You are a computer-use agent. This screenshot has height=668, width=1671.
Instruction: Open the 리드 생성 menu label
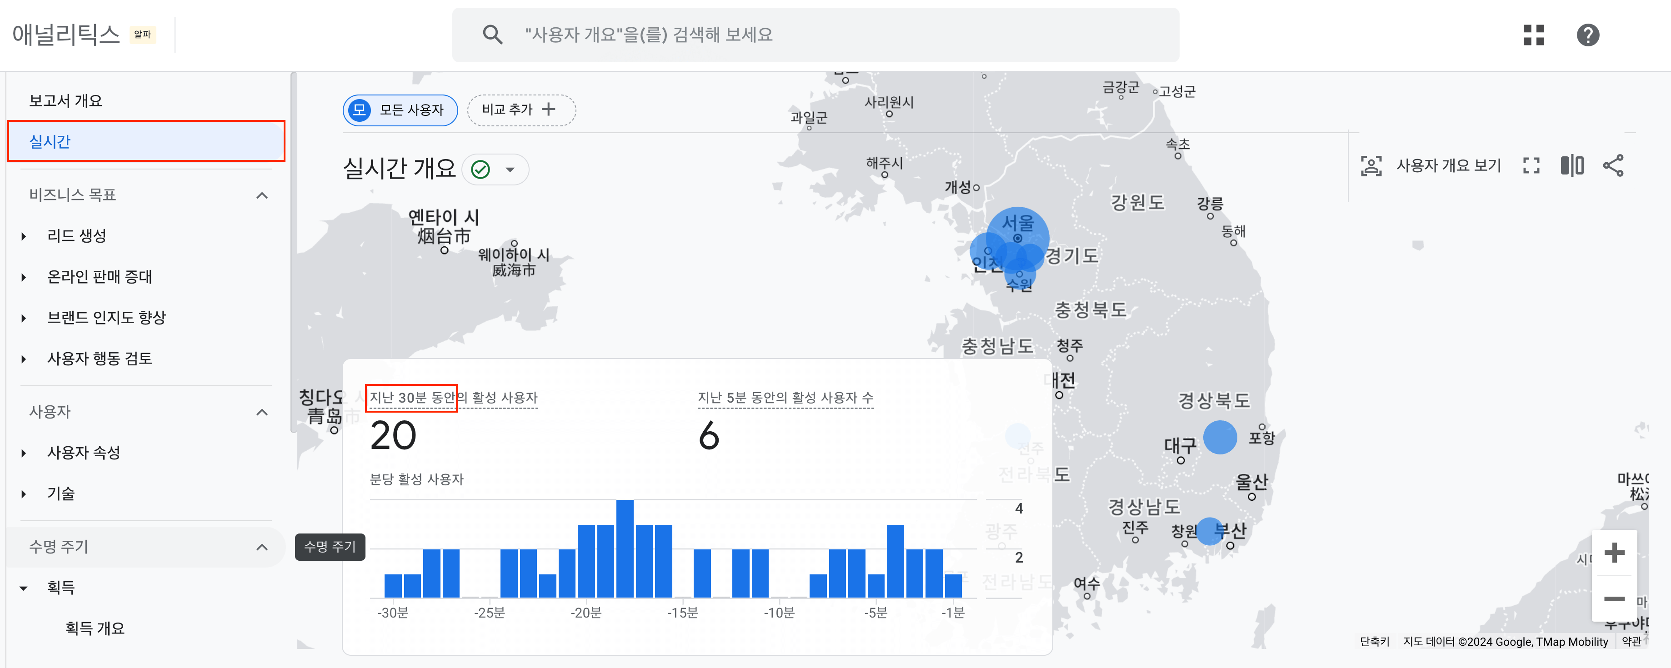pyautogui.click(x=76, y=235)
